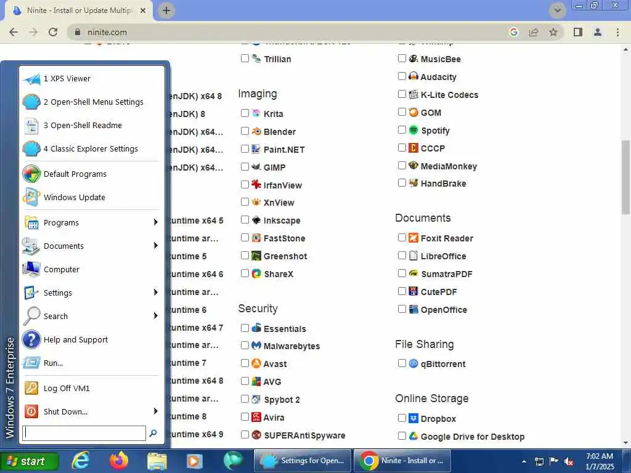Close the Ninite tab
This screenshot has width=631, height=473.
(x=143, y=11)
